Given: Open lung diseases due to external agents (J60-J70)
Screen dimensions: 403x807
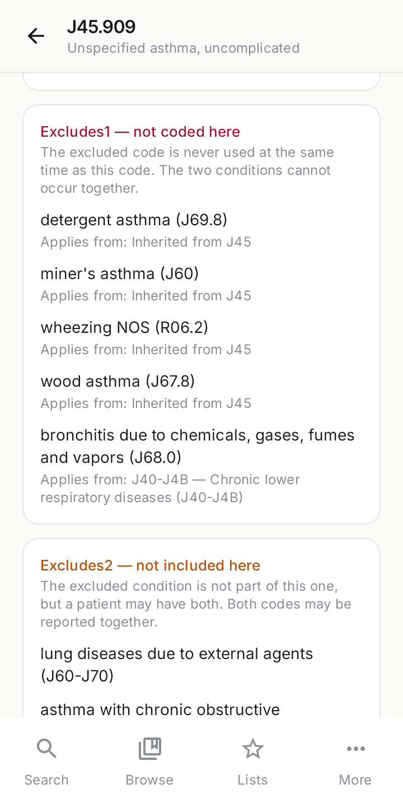Looking at the screenshot, I should 177,665.
